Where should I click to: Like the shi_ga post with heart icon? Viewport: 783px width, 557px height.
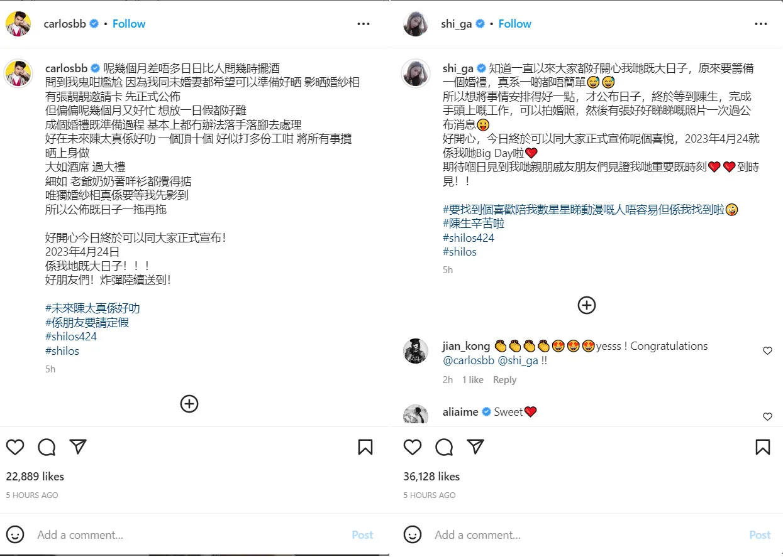click(413, 447)
